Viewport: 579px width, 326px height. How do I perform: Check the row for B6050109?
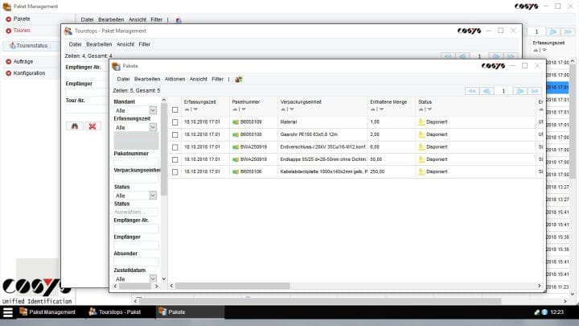[175, 122]
